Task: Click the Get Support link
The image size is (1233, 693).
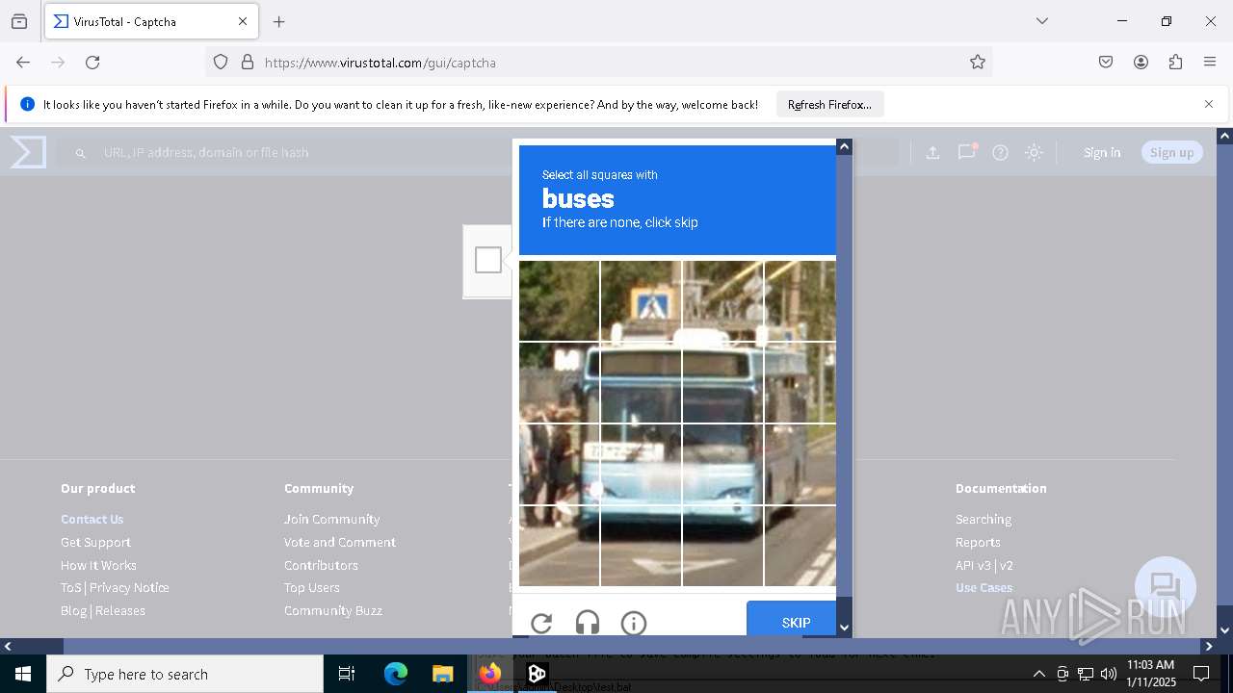Action: pos(95,542)
